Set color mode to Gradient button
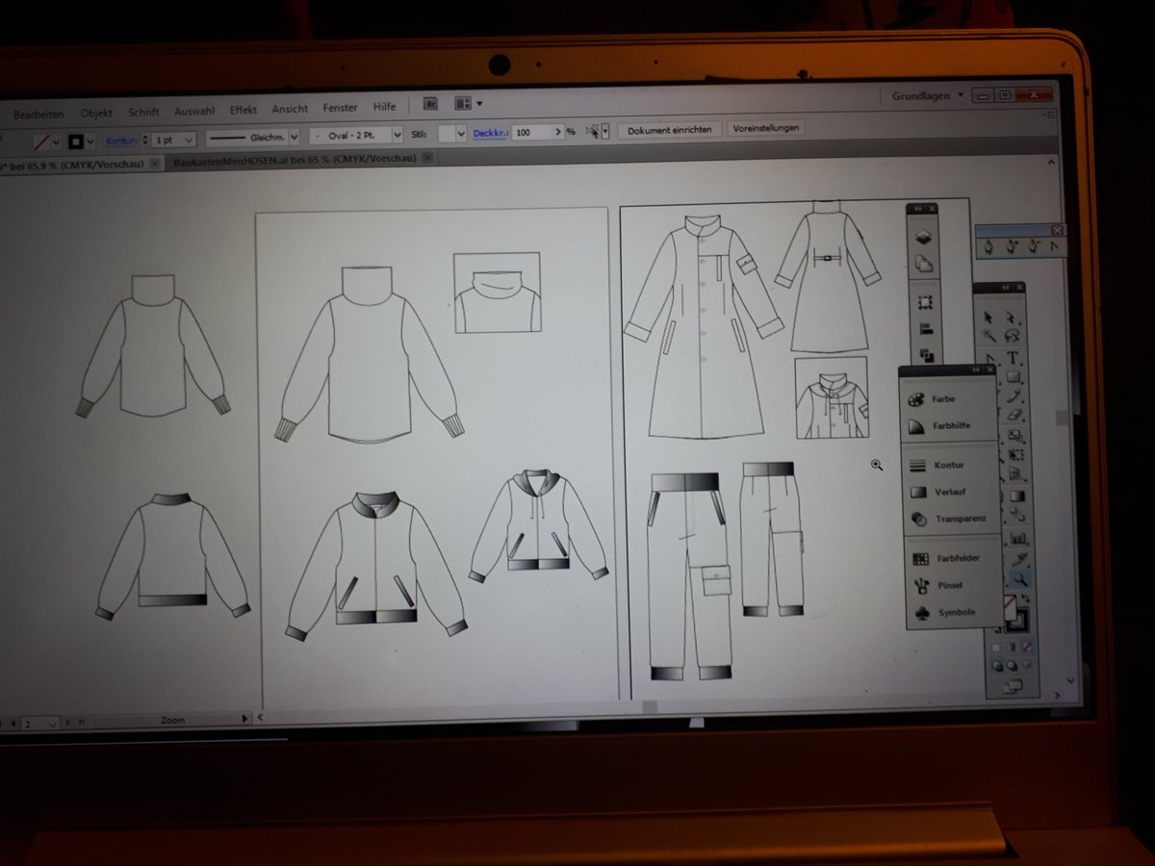The width and height of the screenshot is (1155, 866). (x=1011, y=648)
